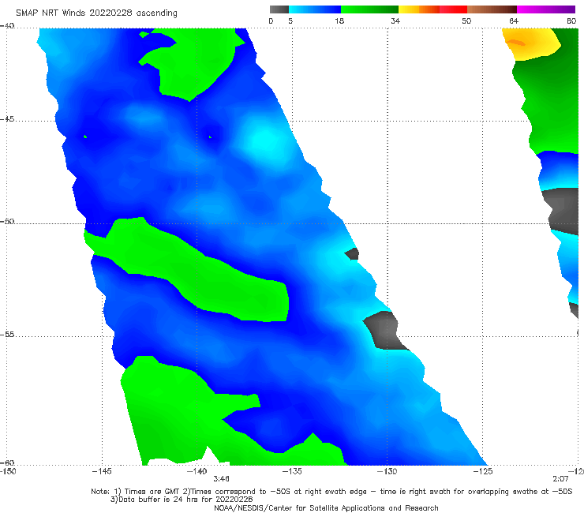This screenshot has width=584, height=513.
Task: Click the "50" color bar label
Action: tap(466, 21)
